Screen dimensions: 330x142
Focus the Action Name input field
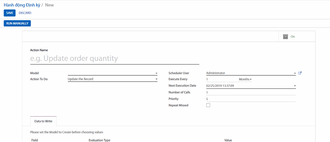(x=115, y=59)
